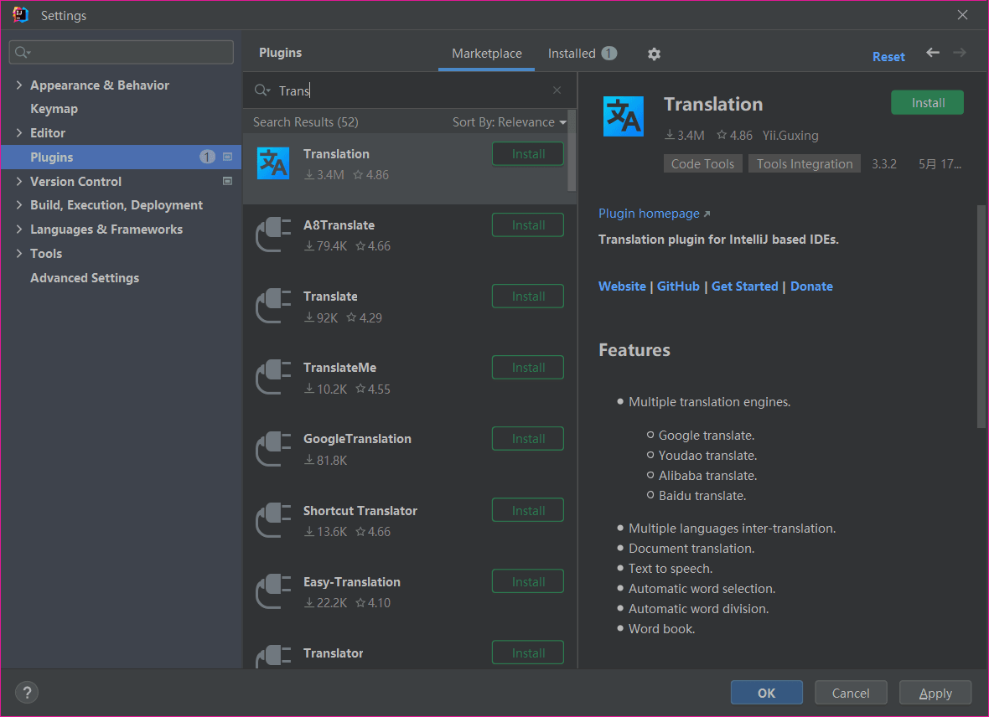
Task: Expand the Editor settings section
Action: pos(19,132)
